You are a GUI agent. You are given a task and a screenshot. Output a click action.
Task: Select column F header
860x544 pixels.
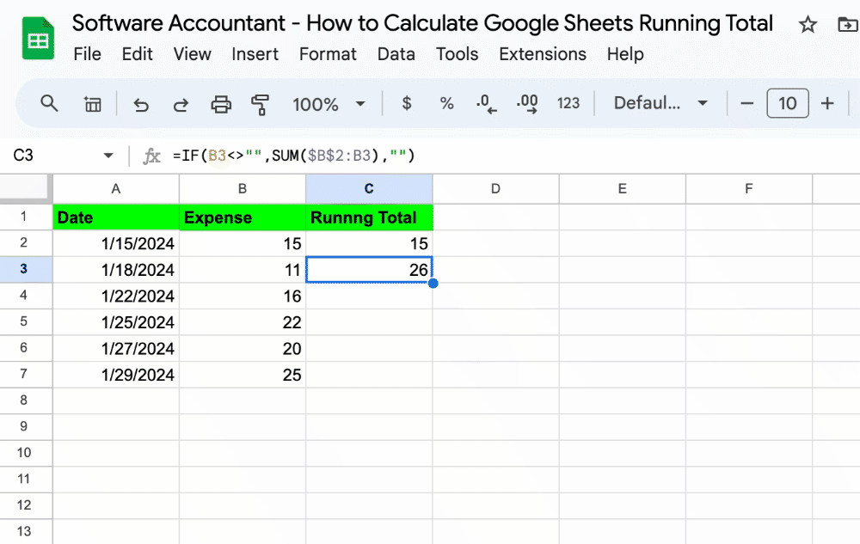[x=749, y=189]
